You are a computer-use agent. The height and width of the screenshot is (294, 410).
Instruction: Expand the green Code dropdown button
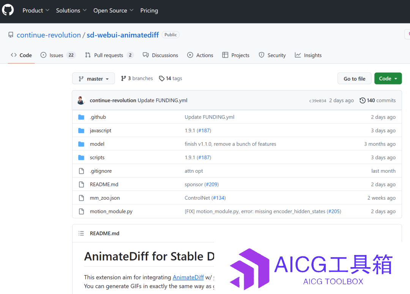388,78
